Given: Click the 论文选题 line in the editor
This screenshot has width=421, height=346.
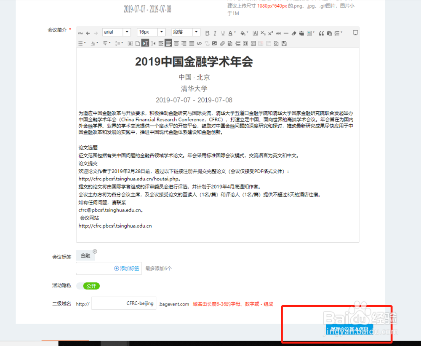Looking at the screenshot, I should pyautogui.click(x=88, y=148).
